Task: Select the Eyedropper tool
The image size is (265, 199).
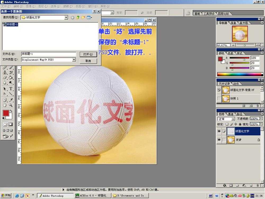Action: pyautogui.click(x=11, y=100)
